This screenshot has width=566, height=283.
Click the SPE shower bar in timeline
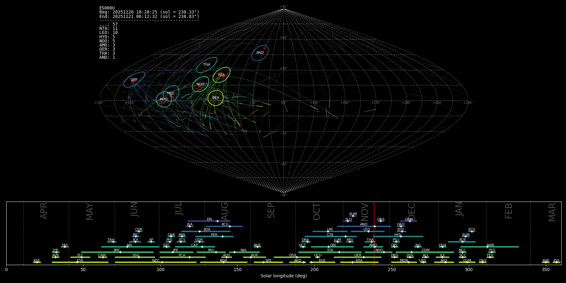click(x=268, y=262)
